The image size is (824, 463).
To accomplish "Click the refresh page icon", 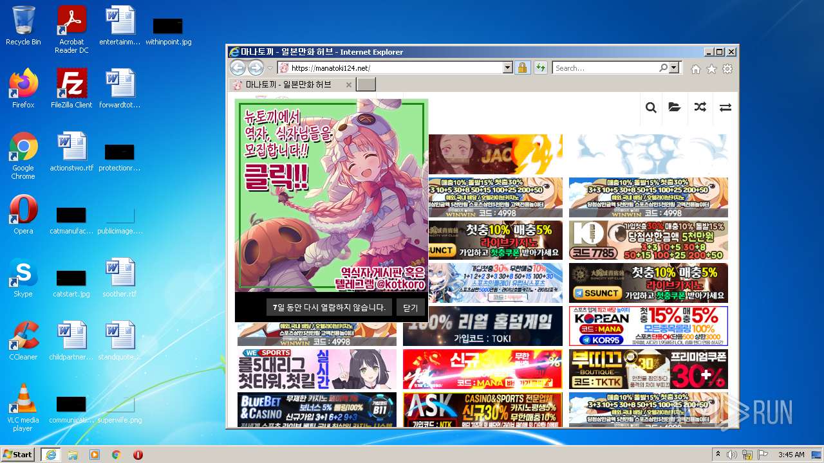I will pyautogui.click(x=540, y=68).
